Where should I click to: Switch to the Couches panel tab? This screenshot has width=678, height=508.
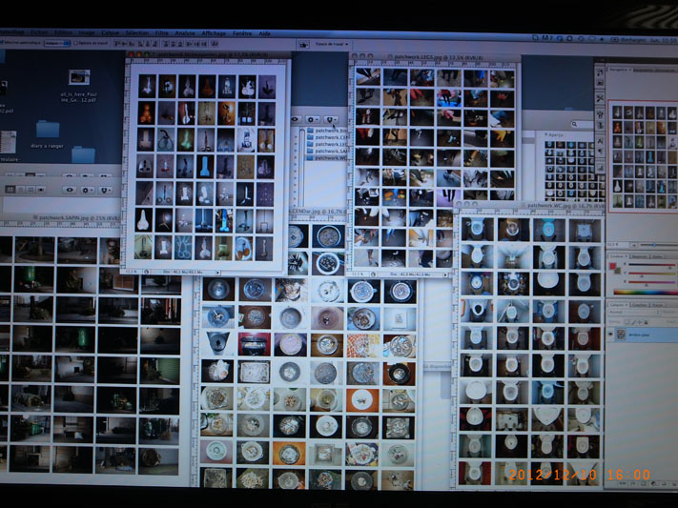point(639,305)
